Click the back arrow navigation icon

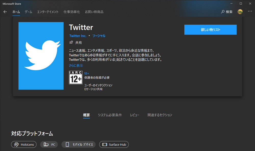[5, 11]
